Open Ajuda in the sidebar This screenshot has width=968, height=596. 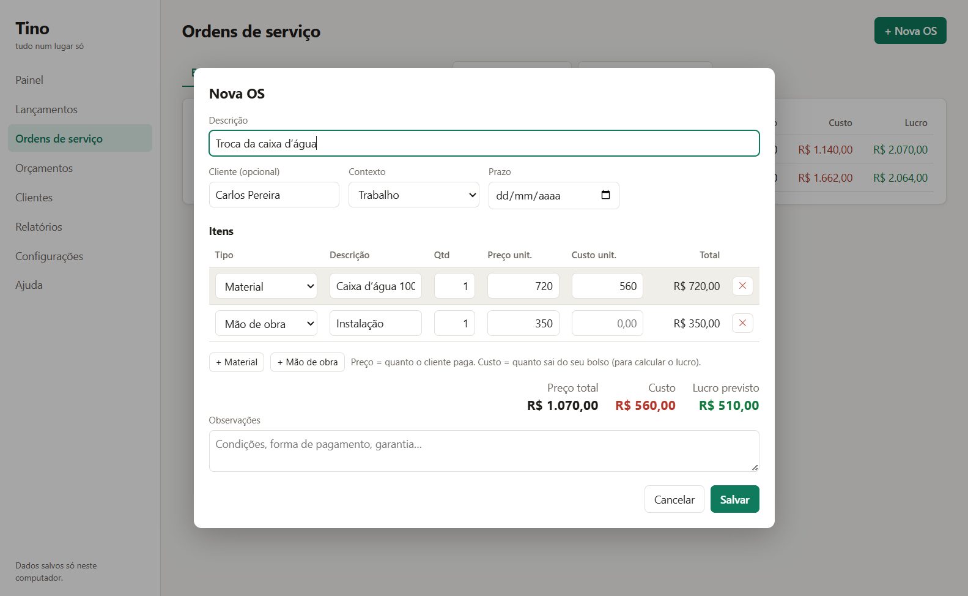coord(80,285)
